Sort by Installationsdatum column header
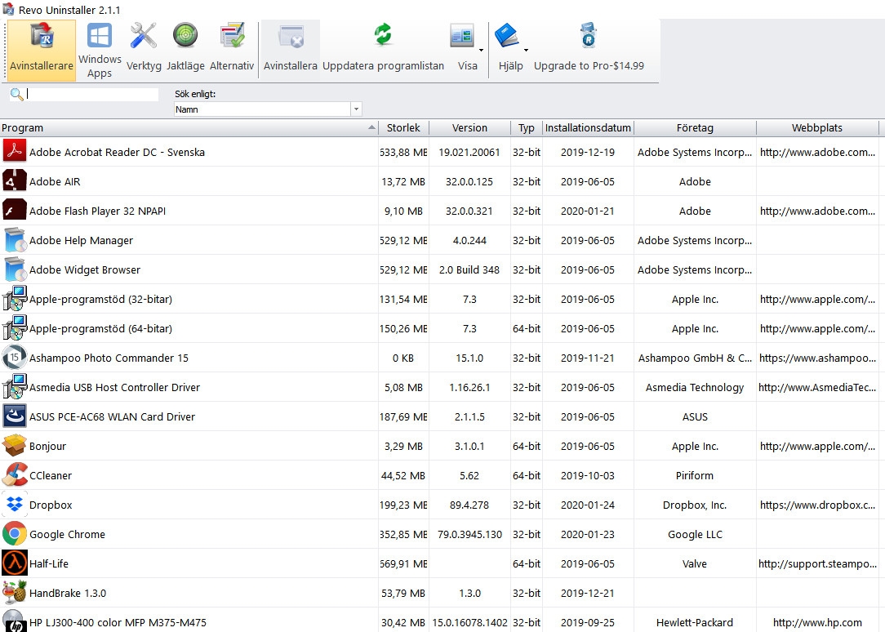Image resolution: width=885 pixels, height=632 pixels. [x=588, y=128]
